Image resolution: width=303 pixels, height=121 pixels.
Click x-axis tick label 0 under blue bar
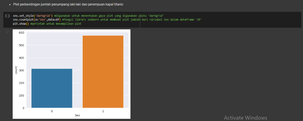pos(52,111)
